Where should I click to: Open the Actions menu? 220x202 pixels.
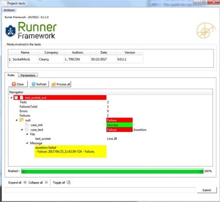(x=9, y=10)
